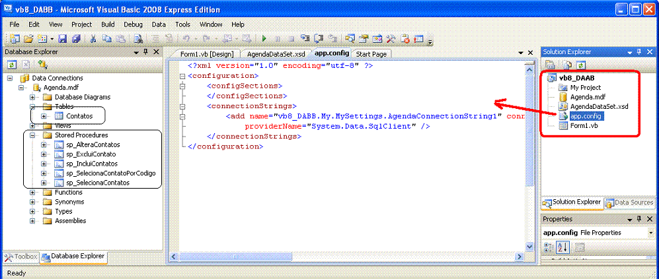Expand sp_AlteraContatos stored procedure
This screenshot has height=279, width=659.
pyautogui.click(x=44, y=144)
